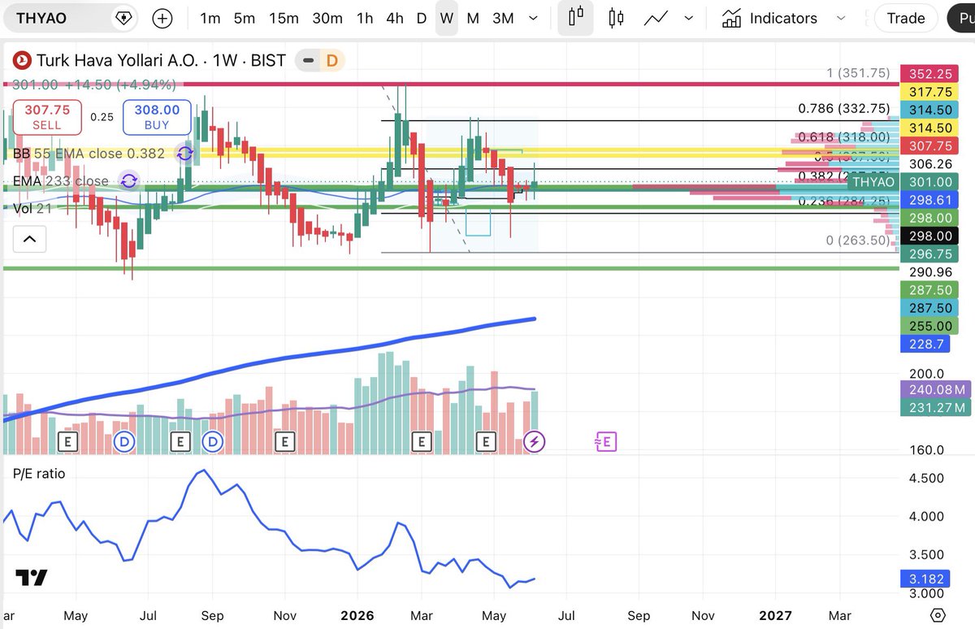
Task: Click the yellow 317.75 price label
Action: pyautogui.click(x=931, y=93)
